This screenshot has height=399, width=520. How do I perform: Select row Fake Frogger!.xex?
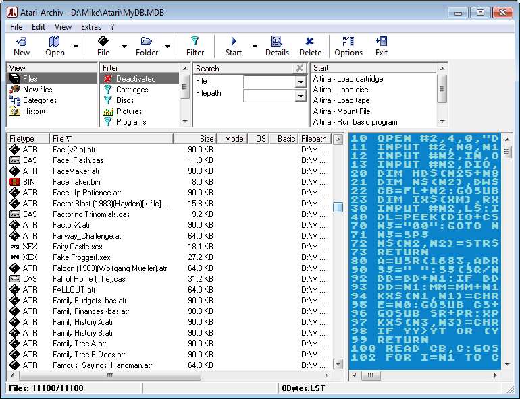(169, 257)
